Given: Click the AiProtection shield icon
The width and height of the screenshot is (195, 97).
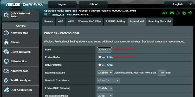Looking at the screenshot, I should click(x=6, y=61).
